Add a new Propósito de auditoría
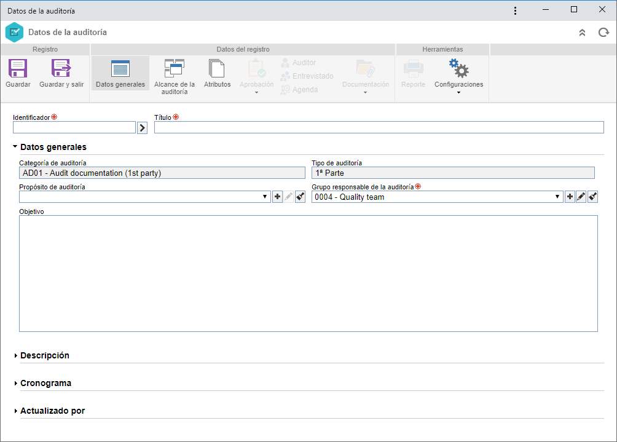Image resolution: width=617 pixels, height=442 pixels. (x=277, y=197)
